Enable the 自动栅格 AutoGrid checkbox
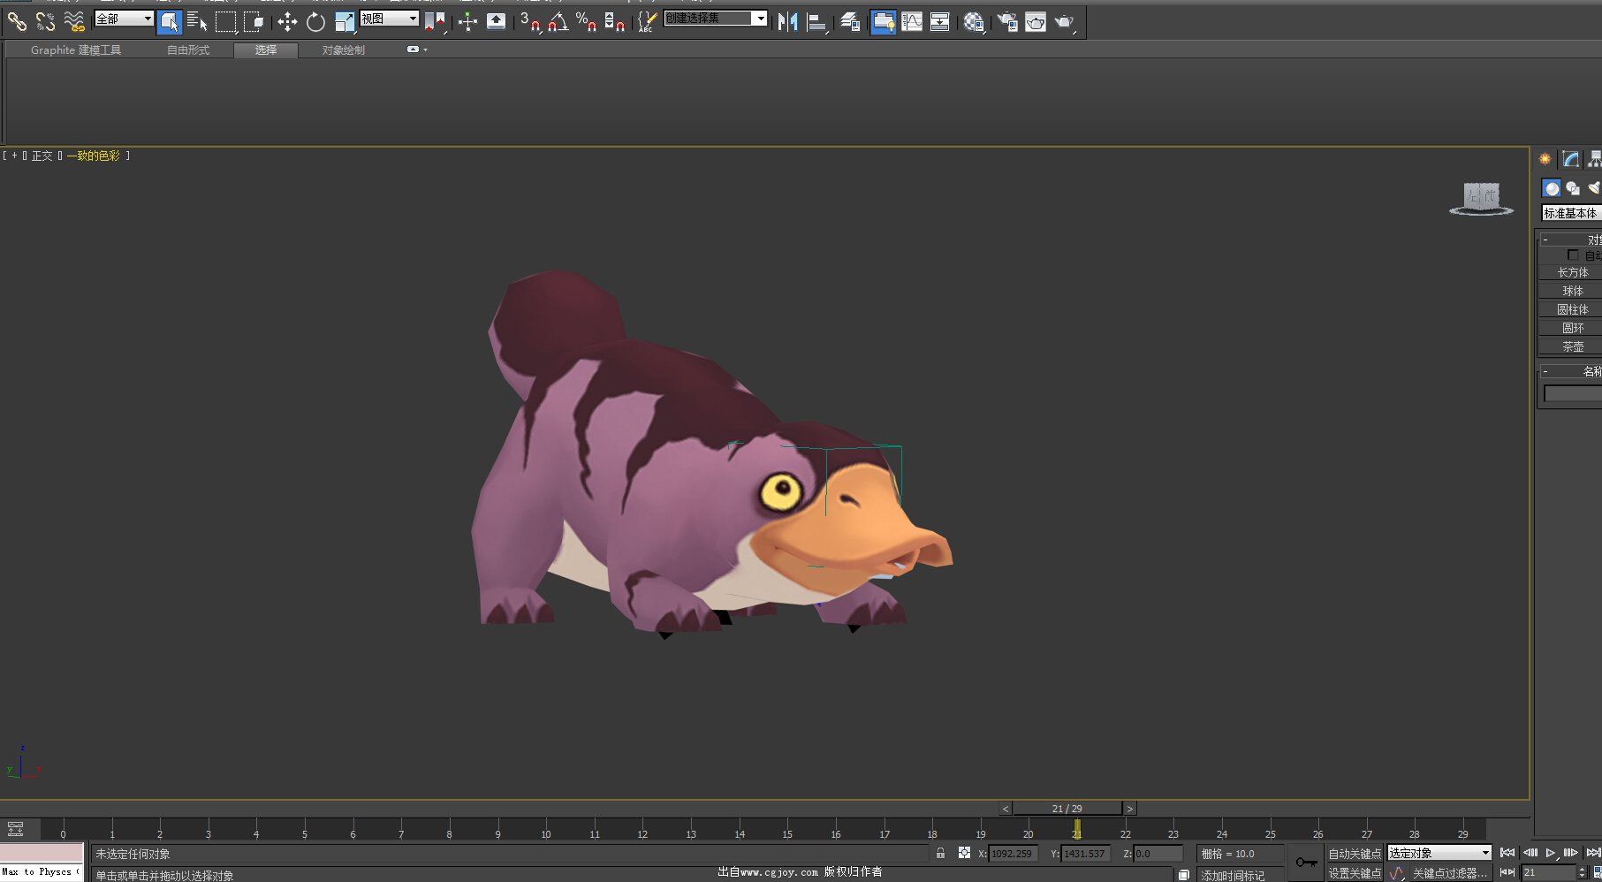The height and width of the screenshot is (882, 1602). pos(1573,255)
